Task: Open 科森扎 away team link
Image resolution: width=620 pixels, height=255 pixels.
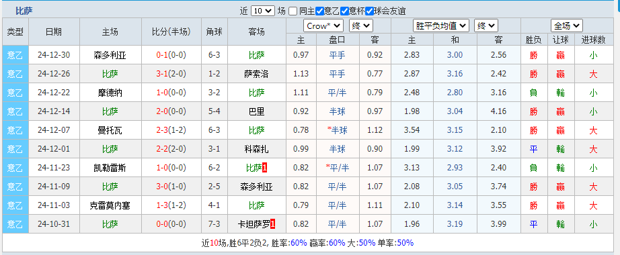Action: (x=257, y=149)
